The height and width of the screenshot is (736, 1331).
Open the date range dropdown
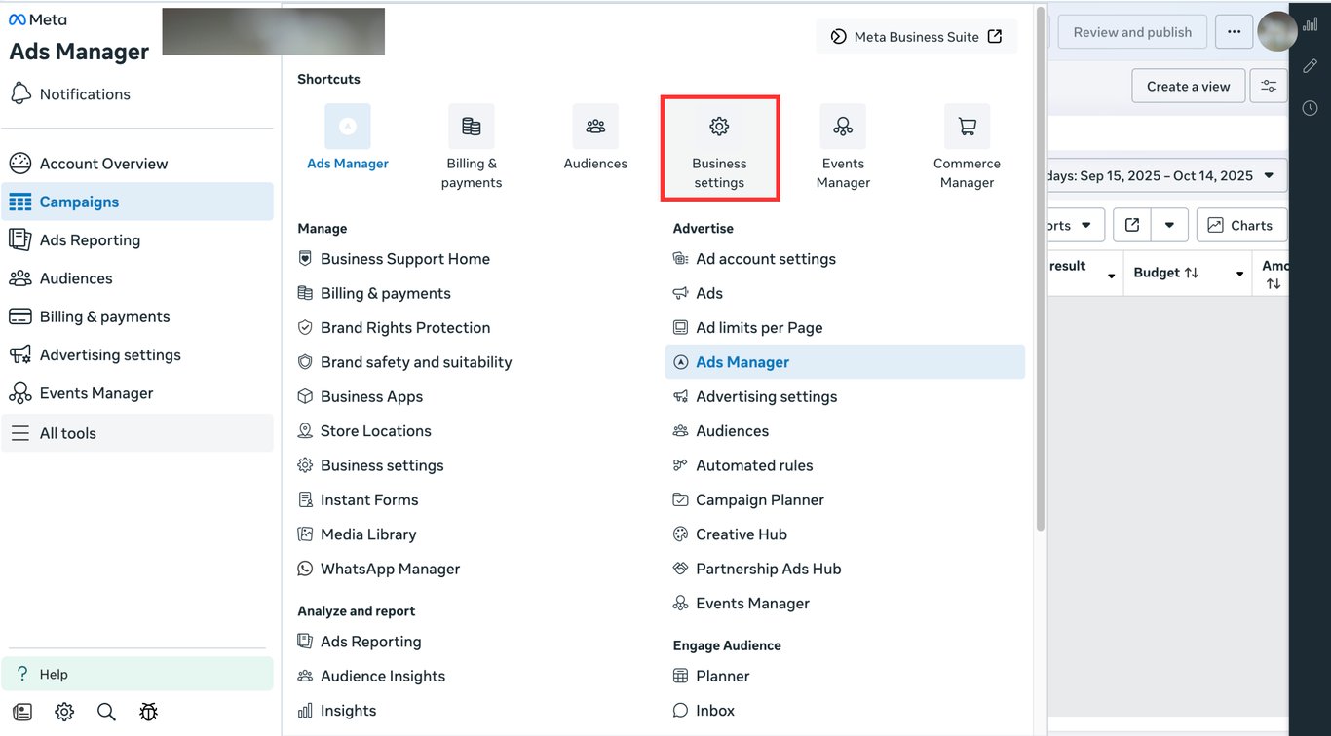[x=1167, y=175]
